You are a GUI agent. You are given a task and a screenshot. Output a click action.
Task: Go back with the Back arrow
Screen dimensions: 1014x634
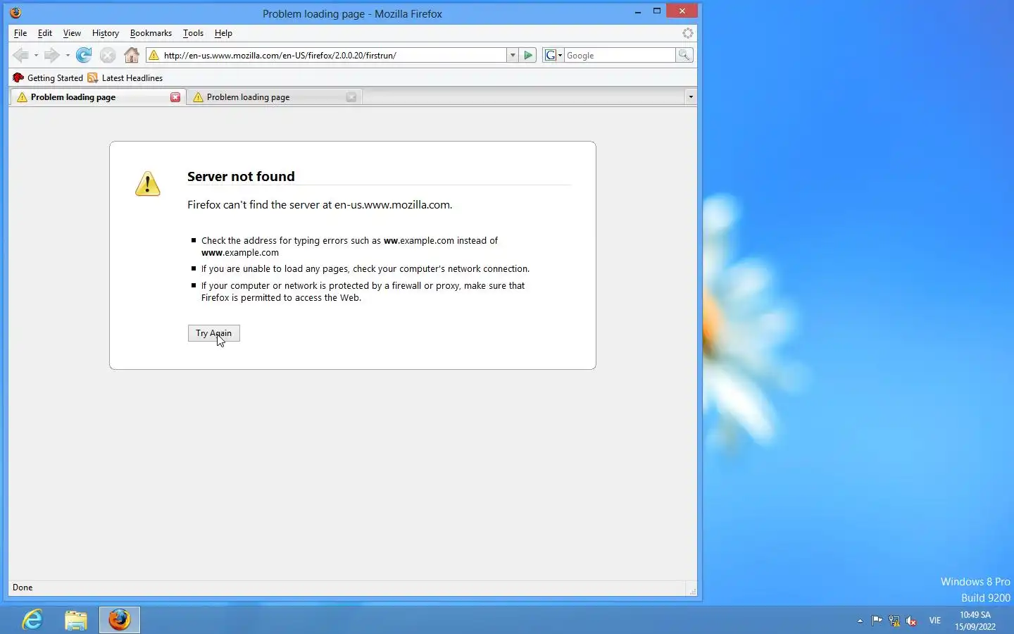point(20,55)
